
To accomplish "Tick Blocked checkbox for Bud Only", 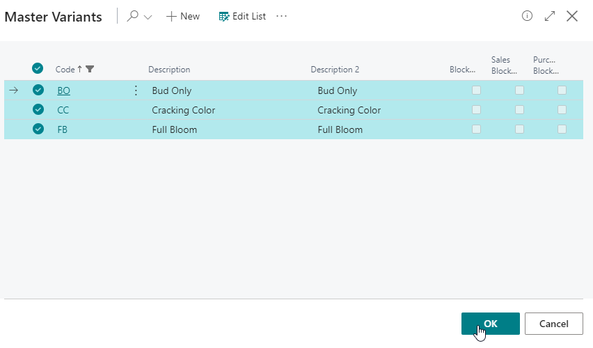I will click(x=476, y=90).
